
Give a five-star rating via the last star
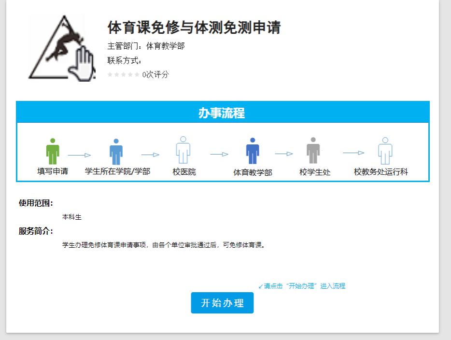(x=137, y=74)
